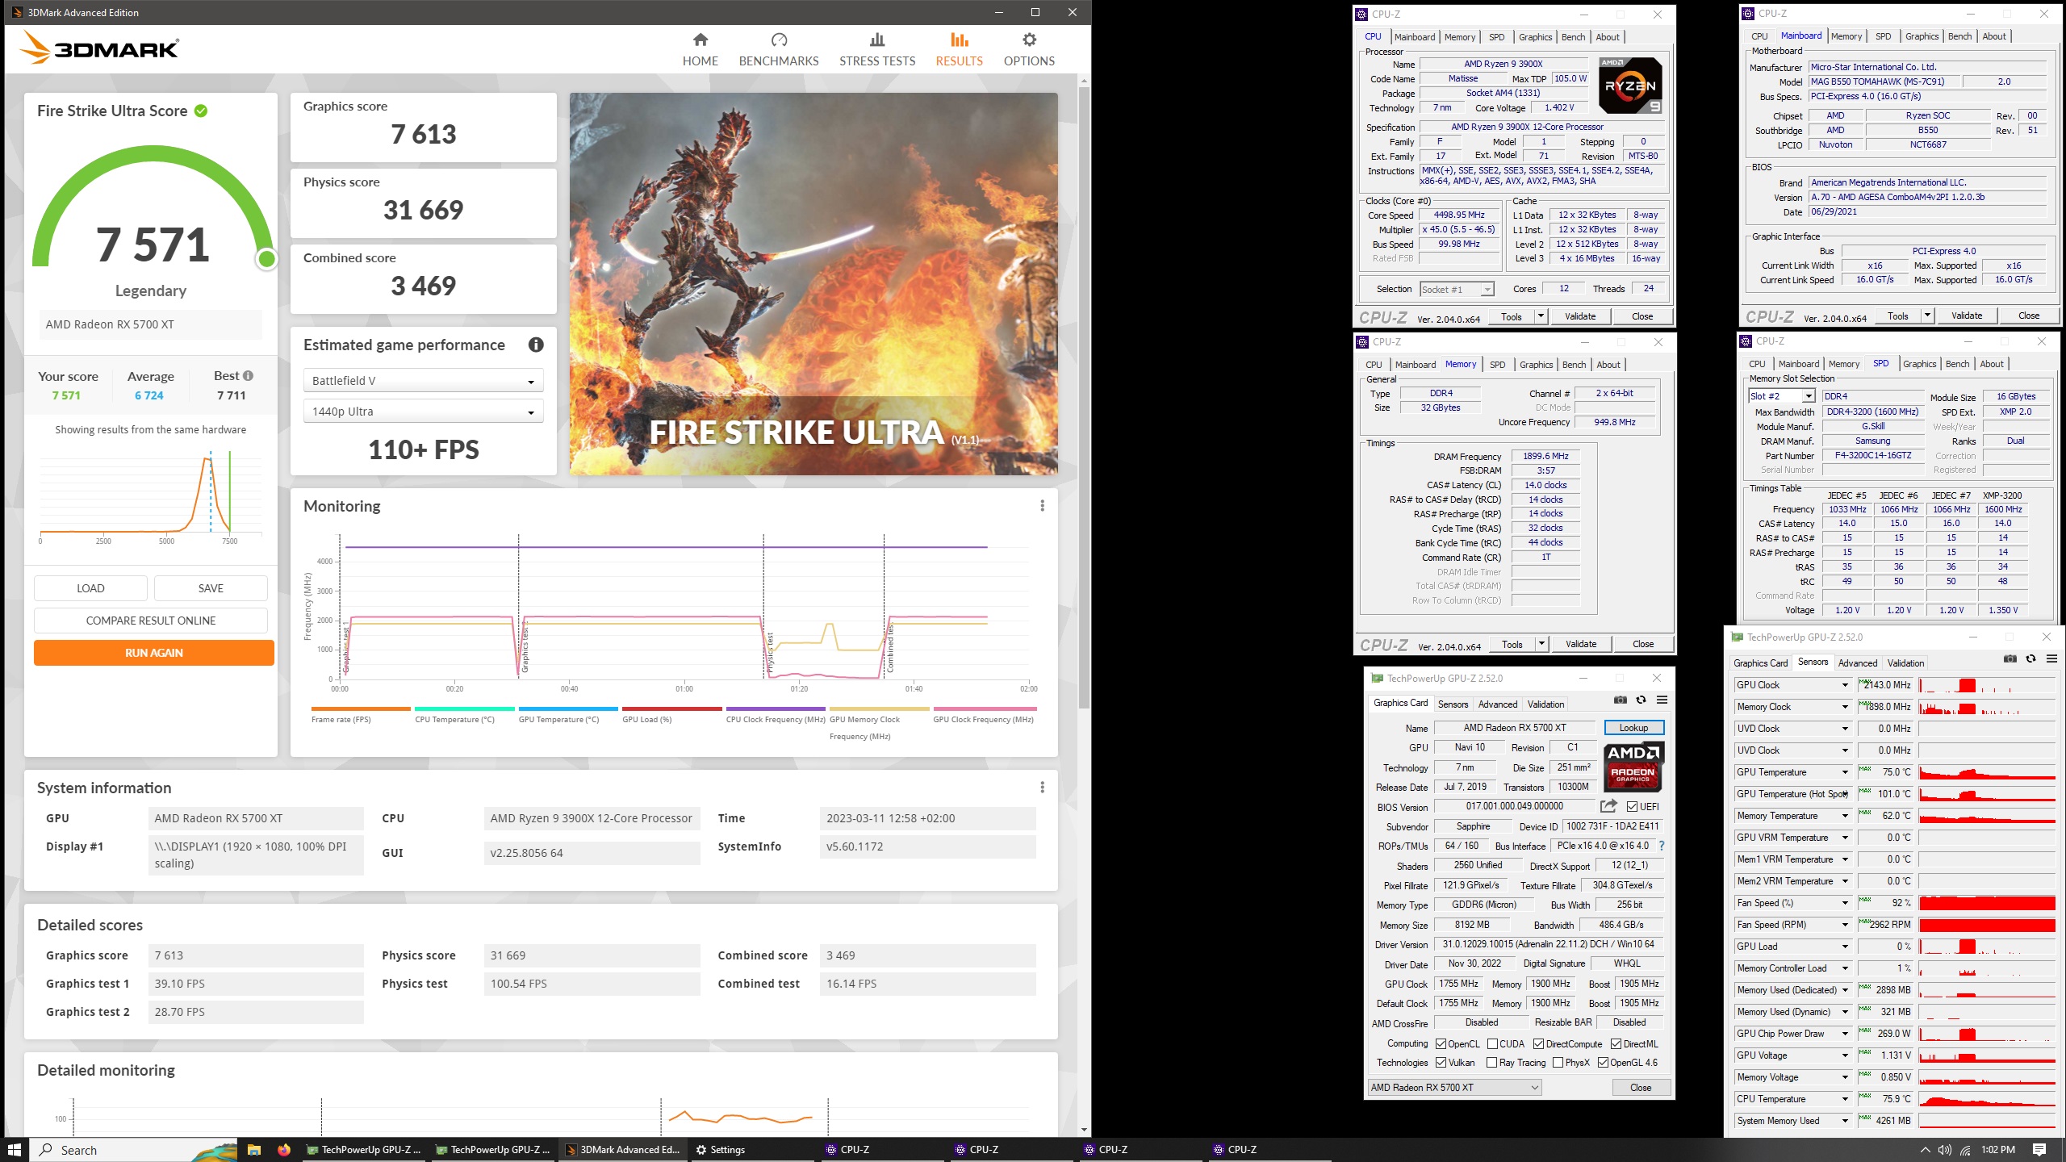The height and width of the screenshot is (1162, 2066).
Task: Open the notification center in the system tray
Action: point(2039,1149)
